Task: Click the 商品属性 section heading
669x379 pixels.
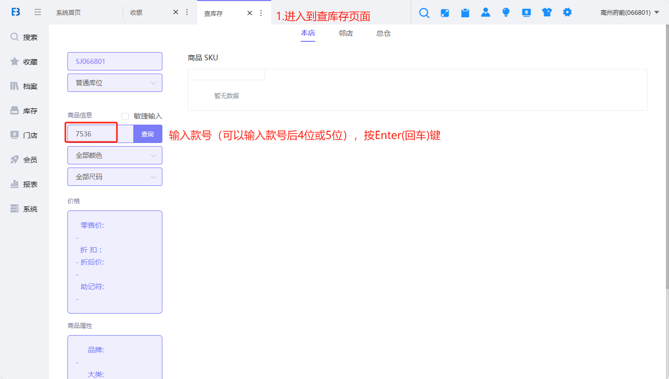Action: pos(80,325)
